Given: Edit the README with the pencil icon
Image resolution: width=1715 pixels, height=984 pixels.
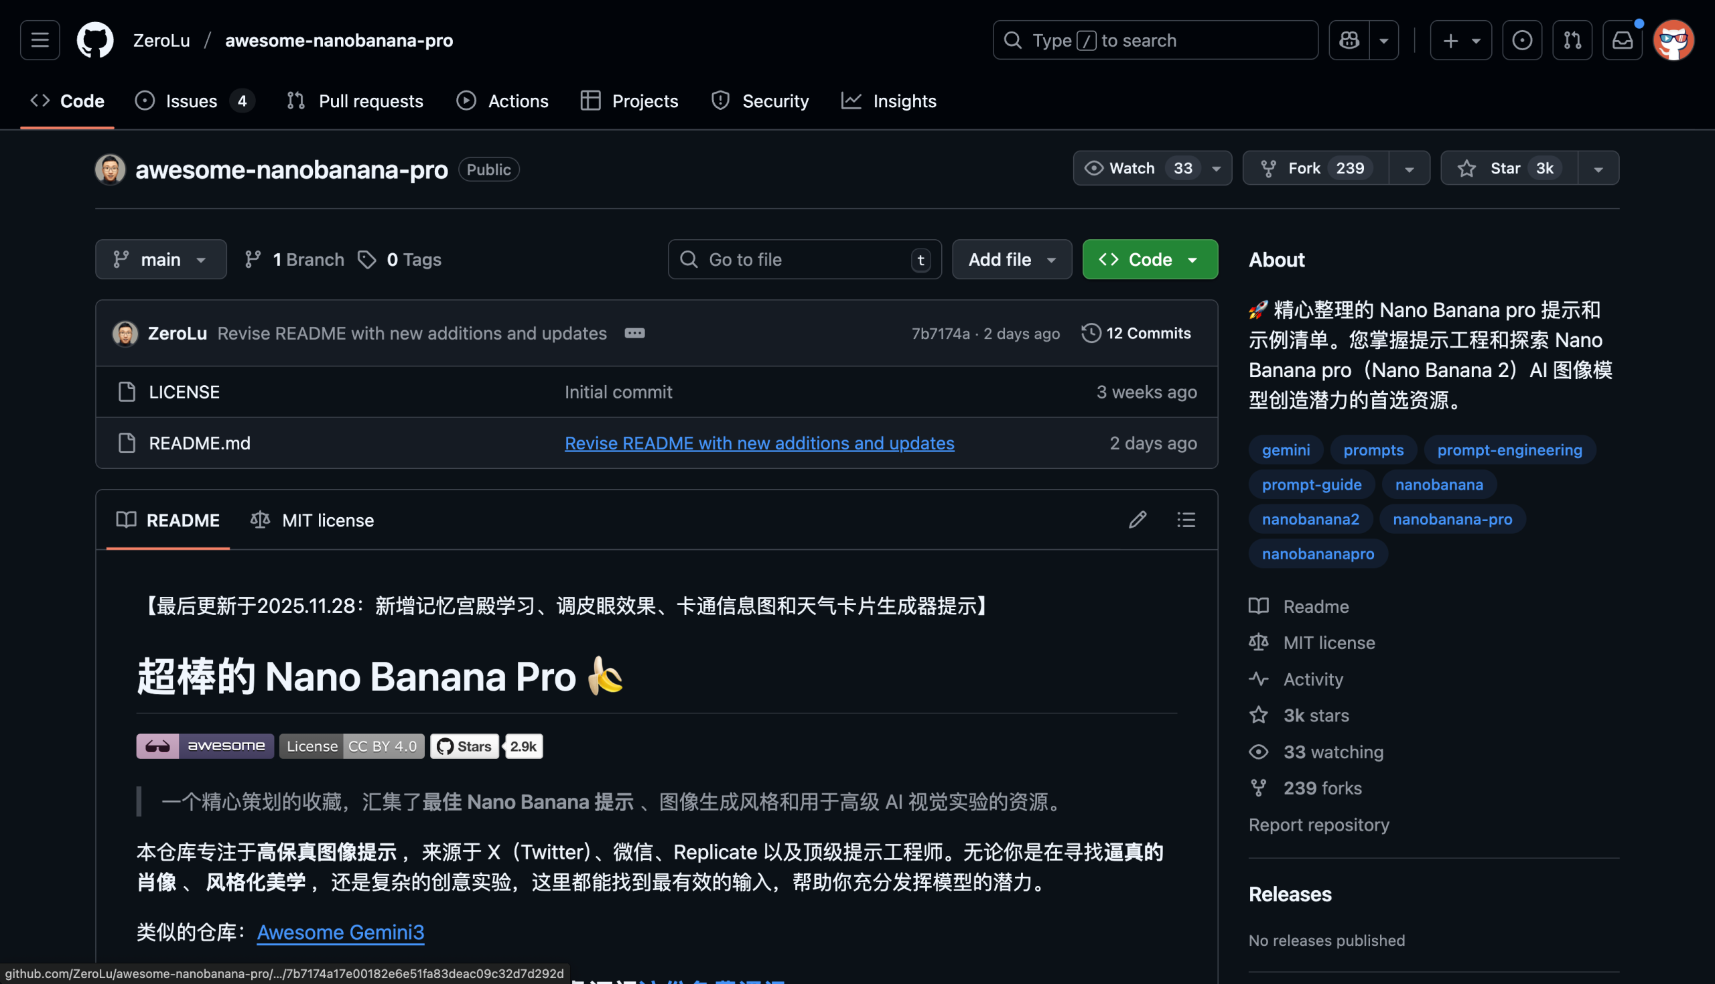Looking at the screenshot, I should (x=1138, y=519).
